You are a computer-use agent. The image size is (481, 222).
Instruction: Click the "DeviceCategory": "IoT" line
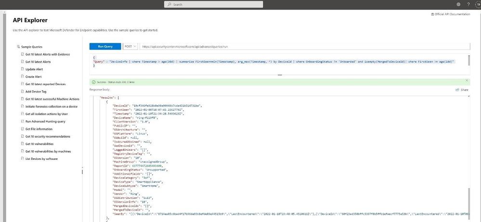tap(131, 178)
